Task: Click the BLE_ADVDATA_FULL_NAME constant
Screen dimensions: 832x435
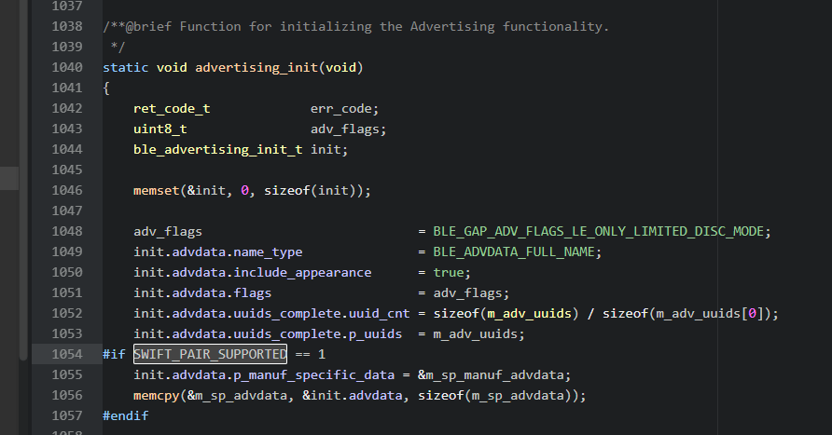Action: (x=517, y=251)
